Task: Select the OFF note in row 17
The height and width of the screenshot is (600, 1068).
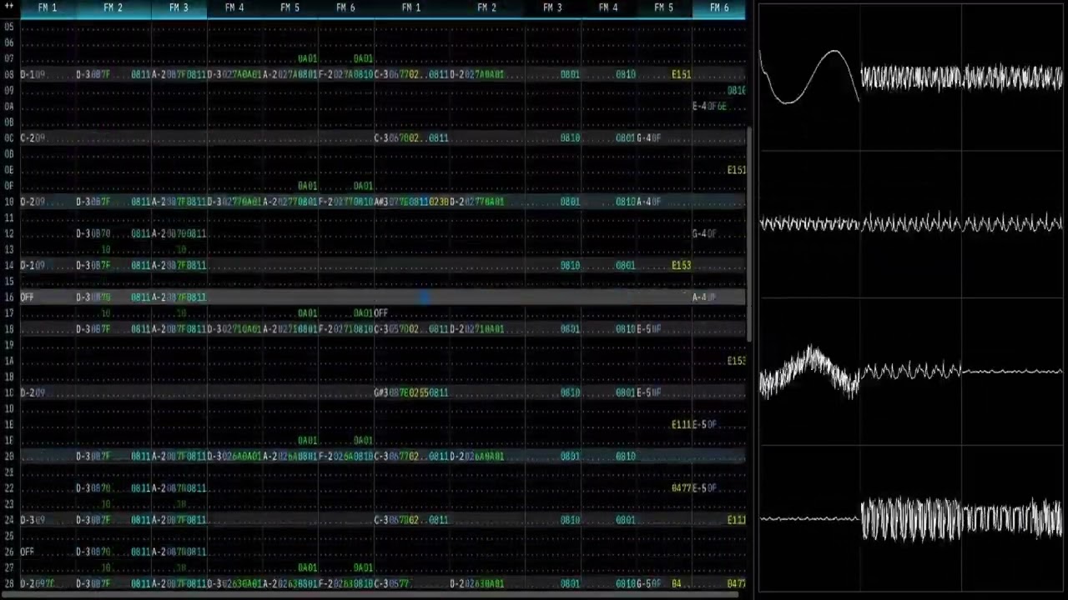Action: [381, 313]
